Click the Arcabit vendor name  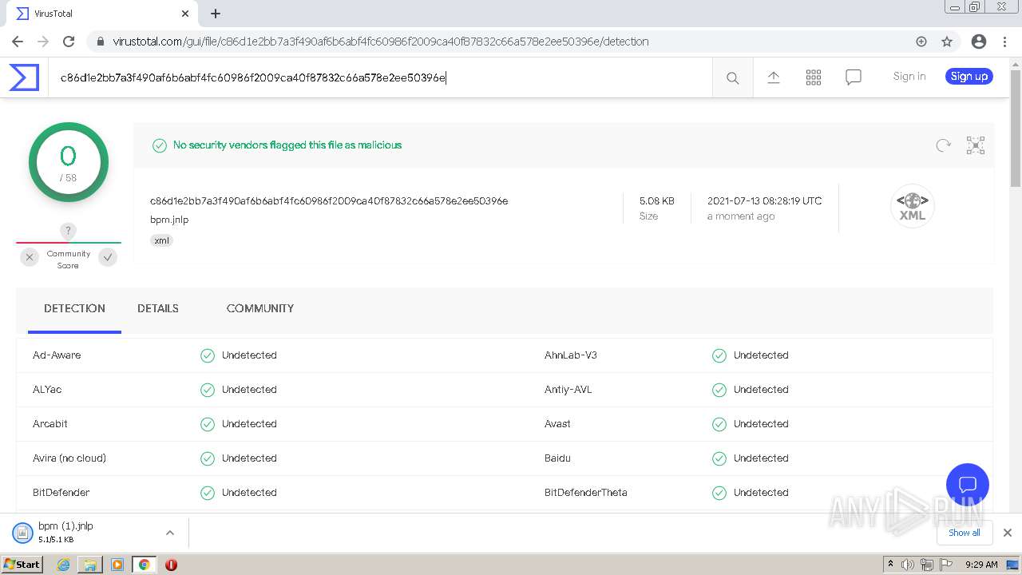[50, 424]
